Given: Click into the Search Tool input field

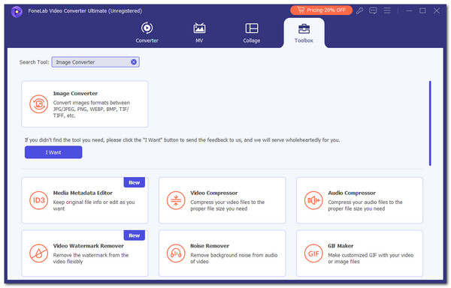Looking at the screenshot, I should (92, 62).
